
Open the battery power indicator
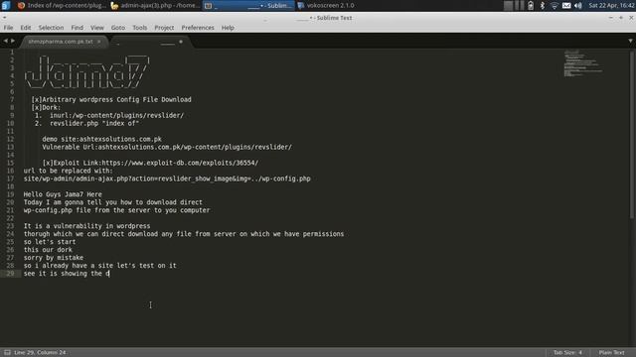(531, 5)
